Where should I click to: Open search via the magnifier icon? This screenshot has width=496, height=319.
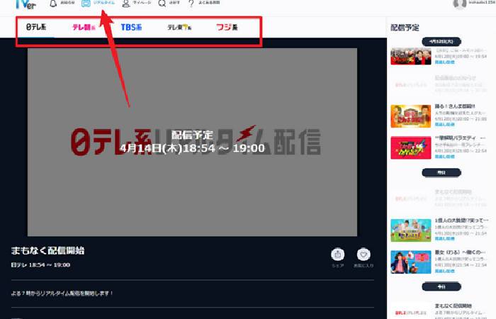coord(162,4)
